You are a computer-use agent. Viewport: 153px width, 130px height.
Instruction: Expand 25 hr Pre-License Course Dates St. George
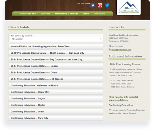coord(56,79)
